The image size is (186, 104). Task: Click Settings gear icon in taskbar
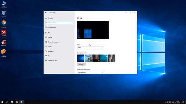pyautogui.click(x=21, y=102)
